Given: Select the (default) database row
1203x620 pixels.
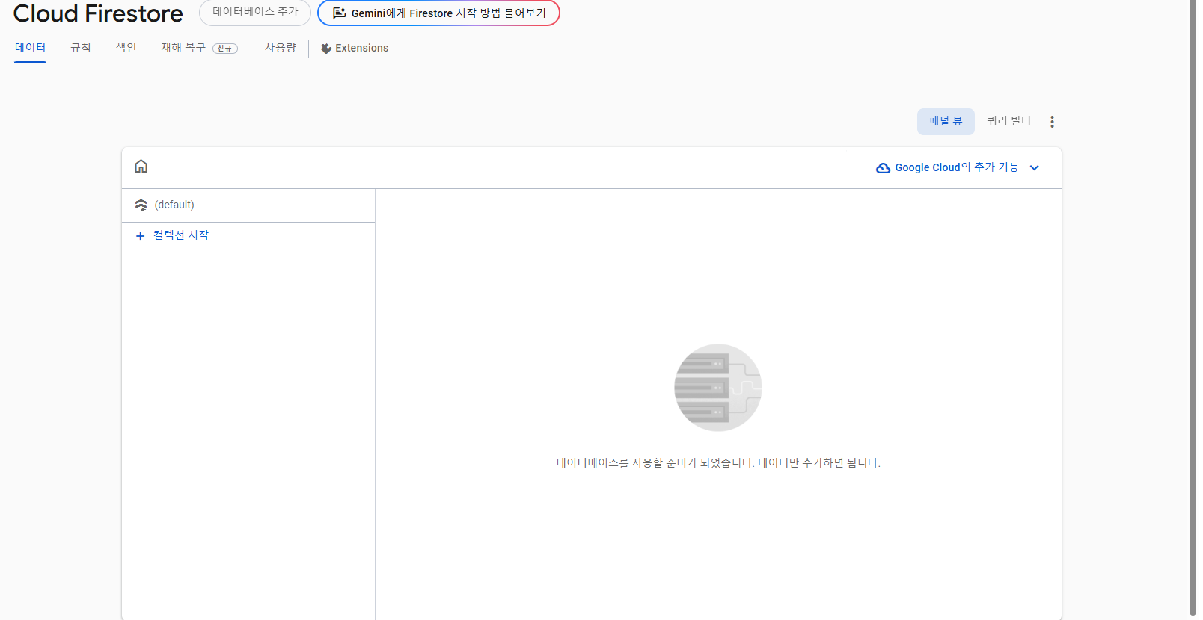Looking at the screenshot, I should [x=248, y=205].
